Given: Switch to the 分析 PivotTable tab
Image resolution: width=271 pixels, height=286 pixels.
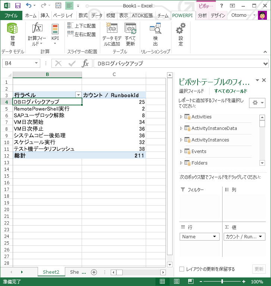Looking at the screenshot, I should [x=202, y=16].
